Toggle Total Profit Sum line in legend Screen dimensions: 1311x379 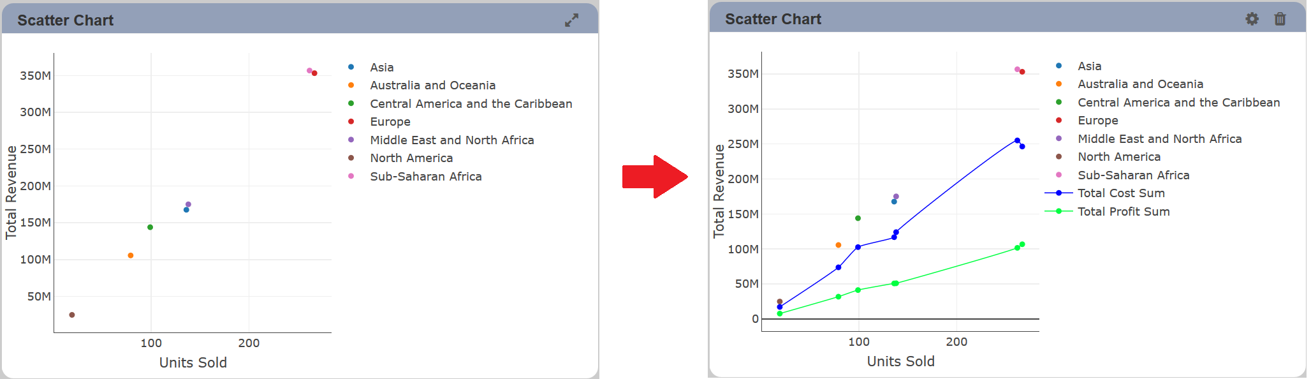coord(1124,211)
